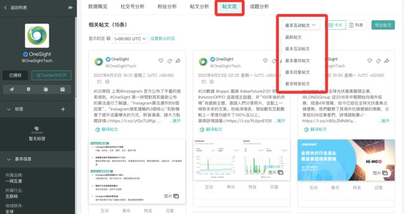Click the image icon under August 31 date
Screen dimensions: 404x214
click(99, 82)
